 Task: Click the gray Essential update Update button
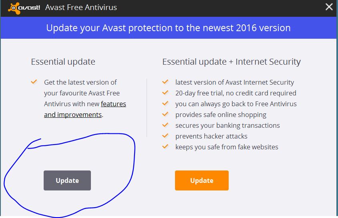tap(67, 180)
